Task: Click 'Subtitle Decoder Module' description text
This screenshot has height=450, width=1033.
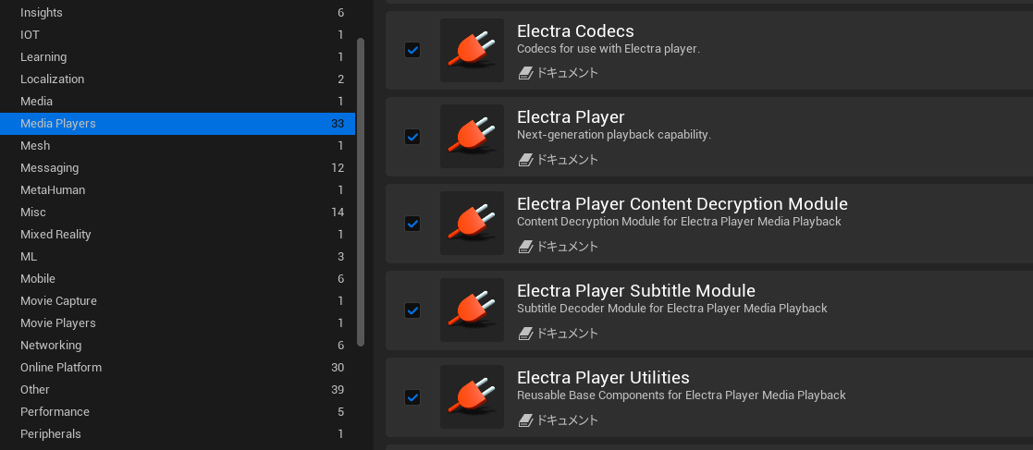Action: coord(672,308)
